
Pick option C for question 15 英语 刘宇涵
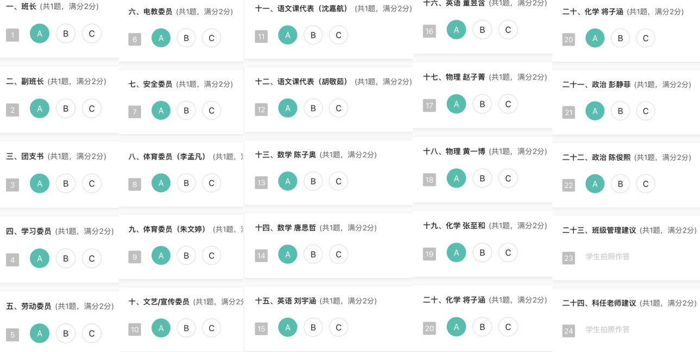[x=338, y=328]
